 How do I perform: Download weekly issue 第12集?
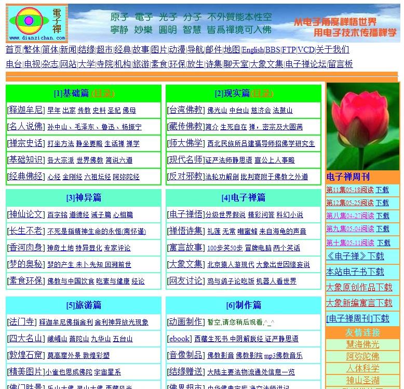pos(382,203)
